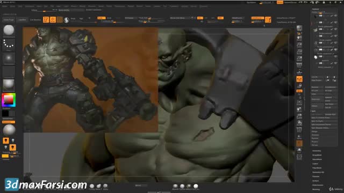This screenshot has height=193, width=344.
Task: Click the BPR render icon
Action: coord(299,28)
